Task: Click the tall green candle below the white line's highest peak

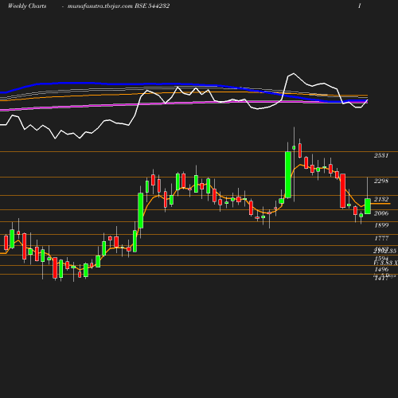Action: pyautogui.click(x=288, y=175)
